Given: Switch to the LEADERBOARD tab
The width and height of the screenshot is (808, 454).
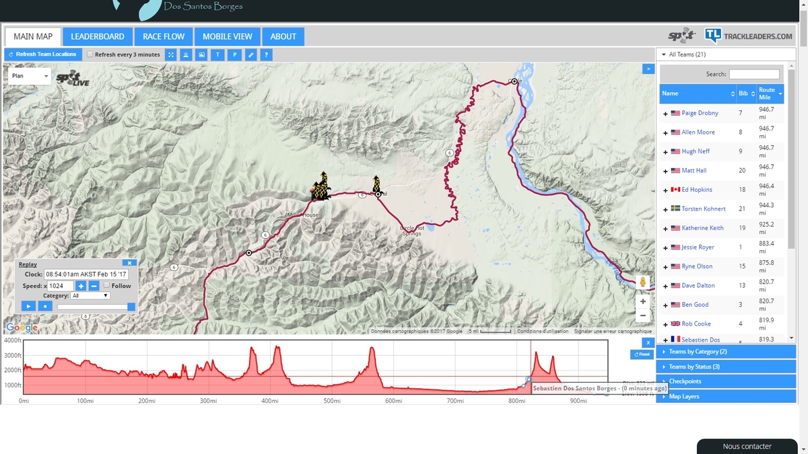Looking at the screenshot, I should coord(98,36).
